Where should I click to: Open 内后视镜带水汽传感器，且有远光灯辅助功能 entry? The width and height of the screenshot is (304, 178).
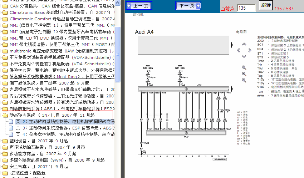(x=62, y=96)
